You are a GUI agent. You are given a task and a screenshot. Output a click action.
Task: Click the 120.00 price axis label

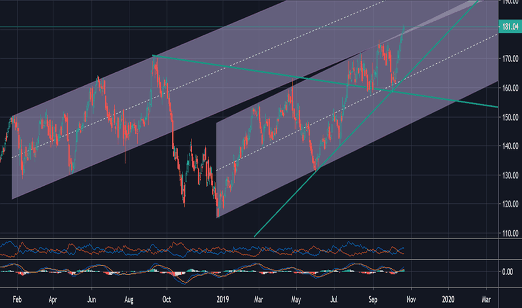(x=510, y=204)
